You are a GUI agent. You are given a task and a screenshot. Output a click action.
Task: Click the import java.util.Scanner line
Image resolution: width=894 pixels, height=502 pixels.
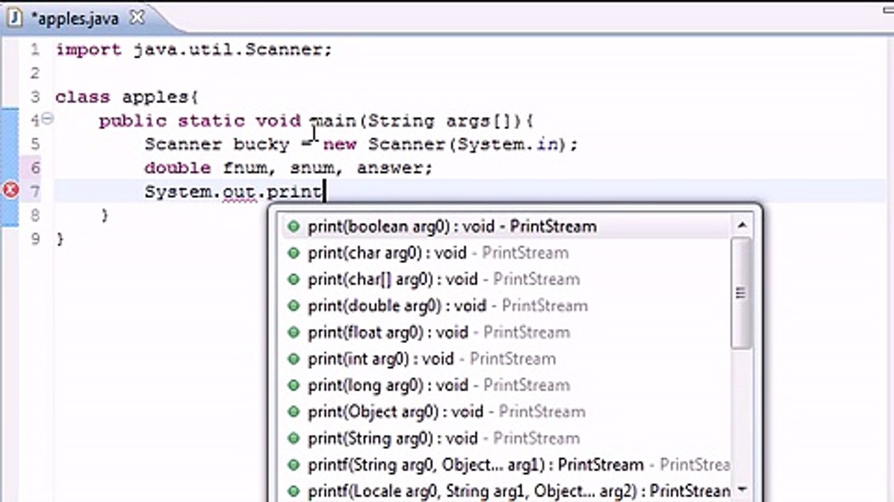tap(194, 50)
